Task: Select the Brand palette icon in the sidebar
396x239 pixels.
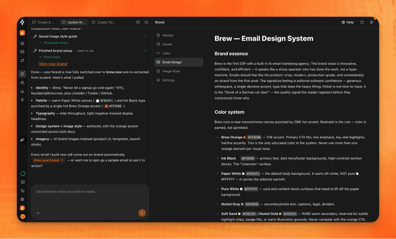Action: pos(22,74)
